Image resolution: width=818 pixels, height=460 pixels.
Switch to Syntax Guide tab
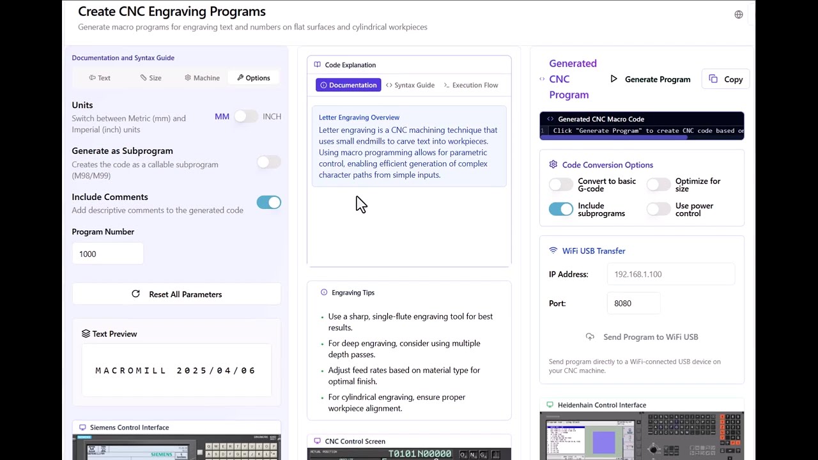pos(410,85)
